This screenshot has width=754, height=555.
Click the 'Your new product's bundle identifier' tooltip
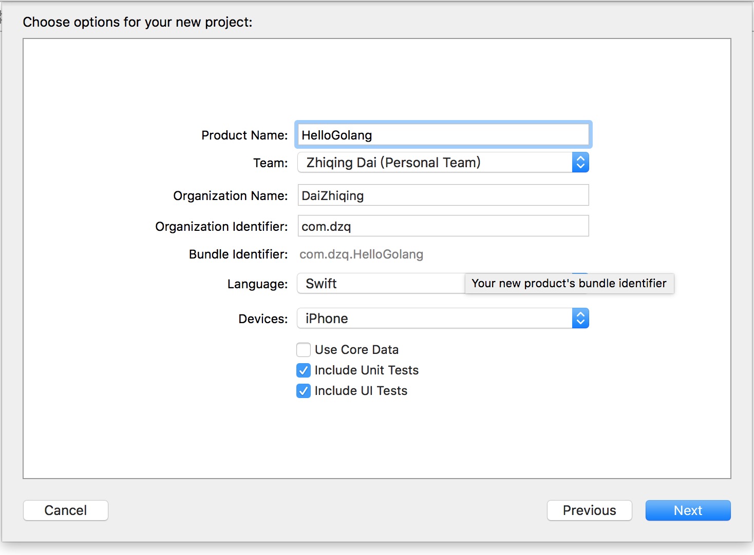(569, 283)
